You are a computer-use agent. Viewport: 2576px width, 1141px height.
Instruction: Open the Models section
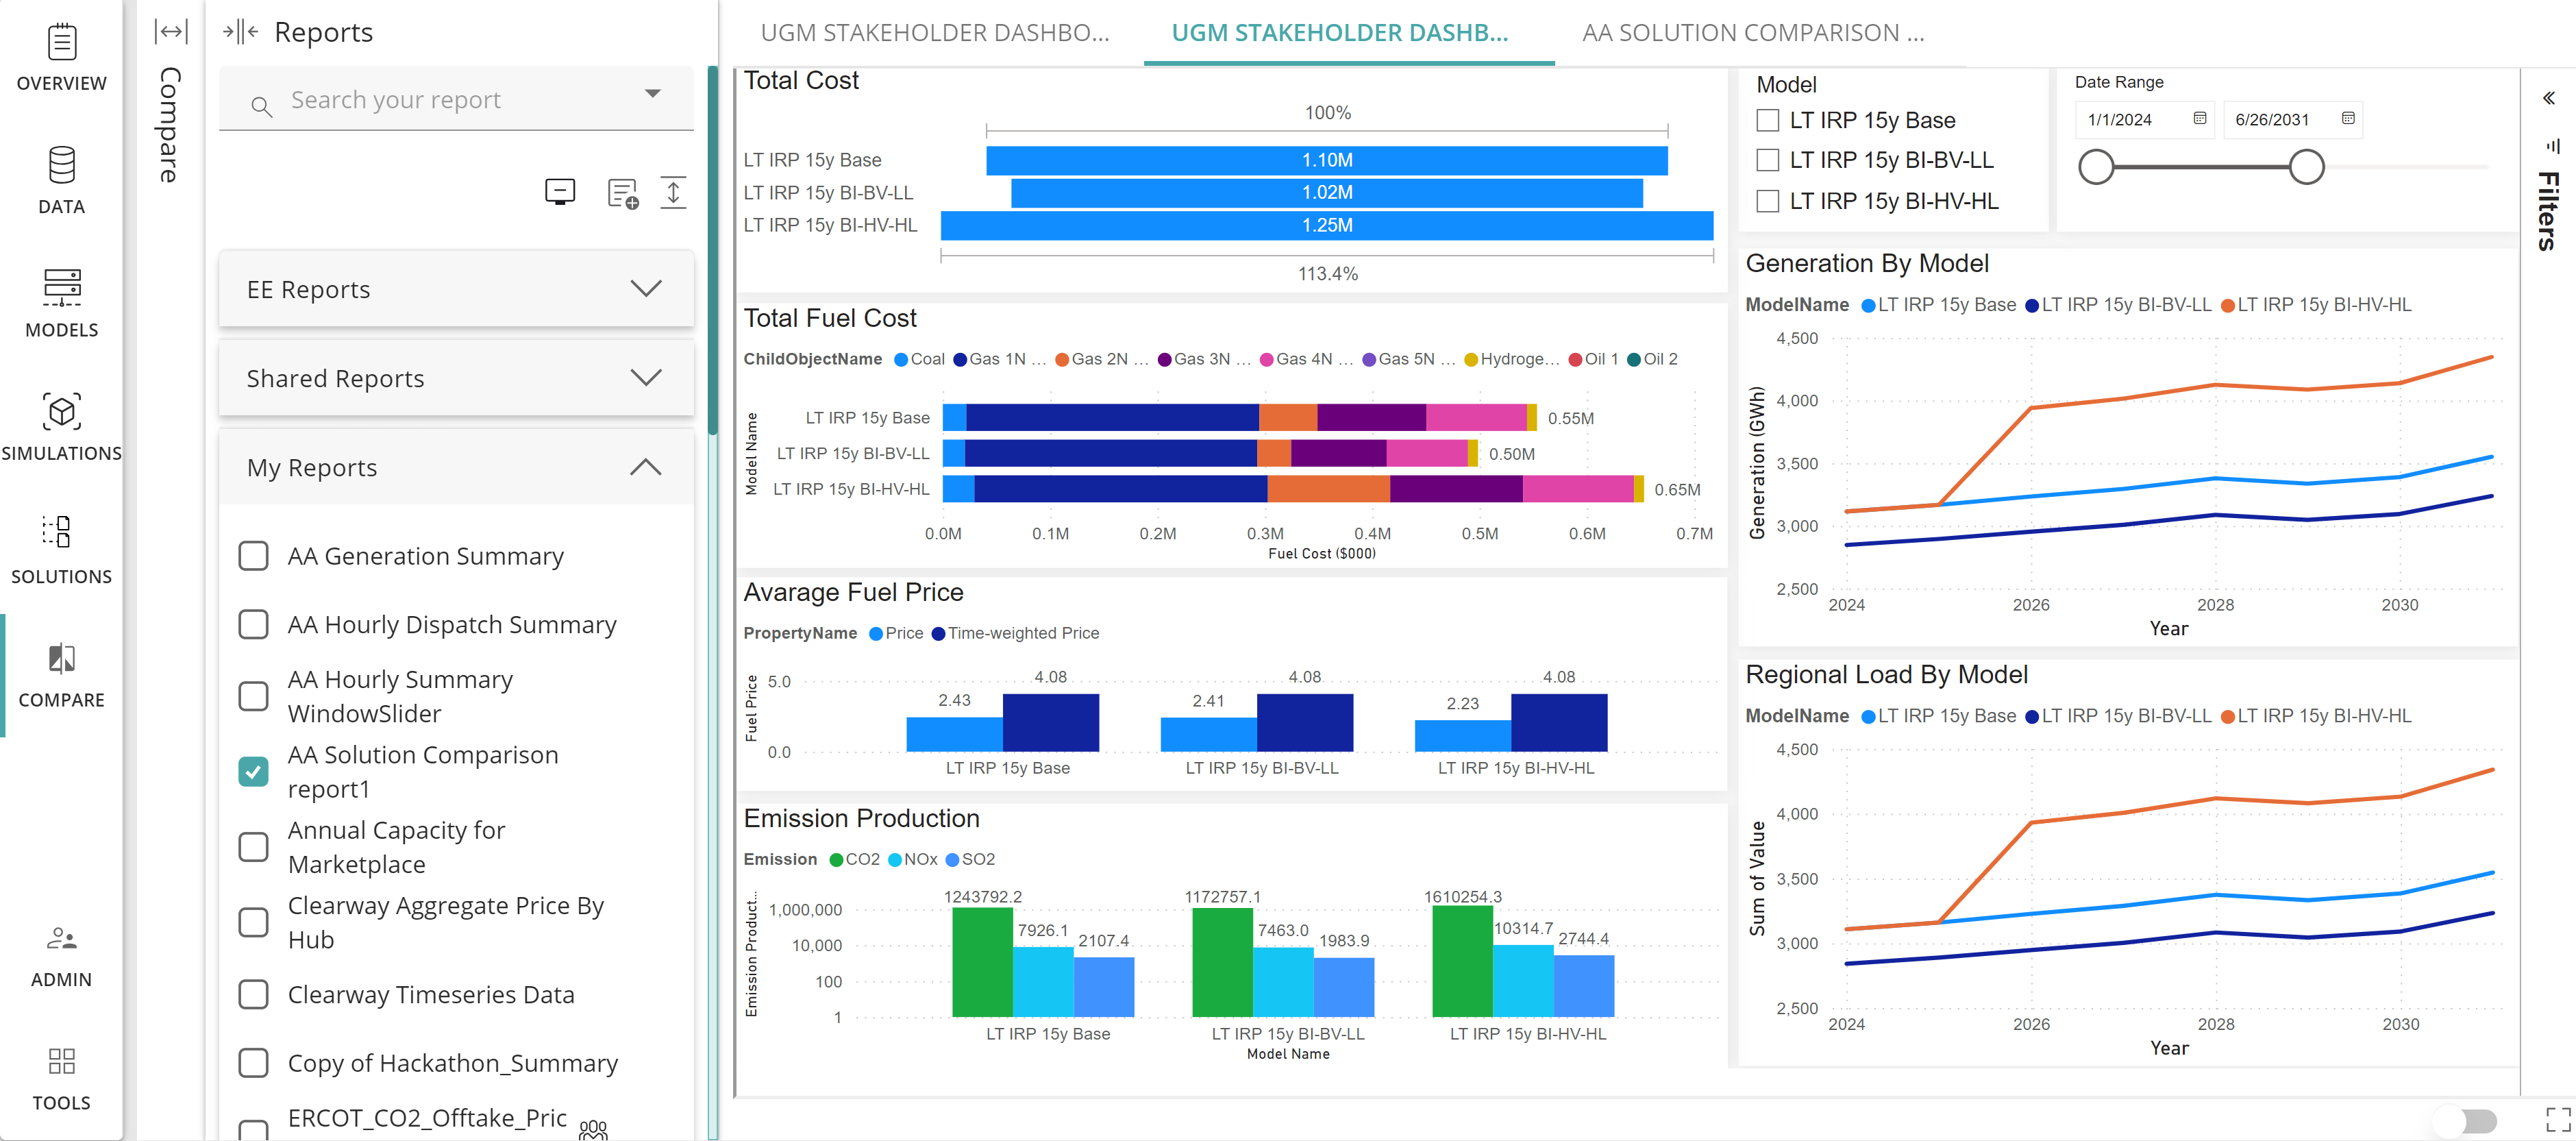[61, 300]
